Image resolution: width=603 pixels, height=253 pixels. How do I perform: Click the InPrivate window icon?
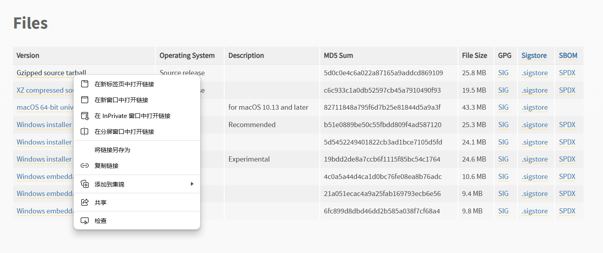[x=84, y=116]
